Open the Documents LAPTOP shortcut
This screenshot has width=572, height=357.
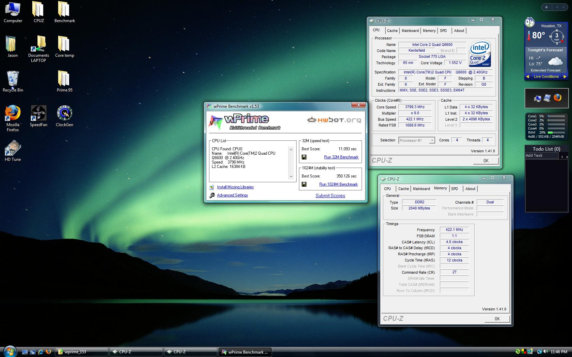tap(38, 49)
